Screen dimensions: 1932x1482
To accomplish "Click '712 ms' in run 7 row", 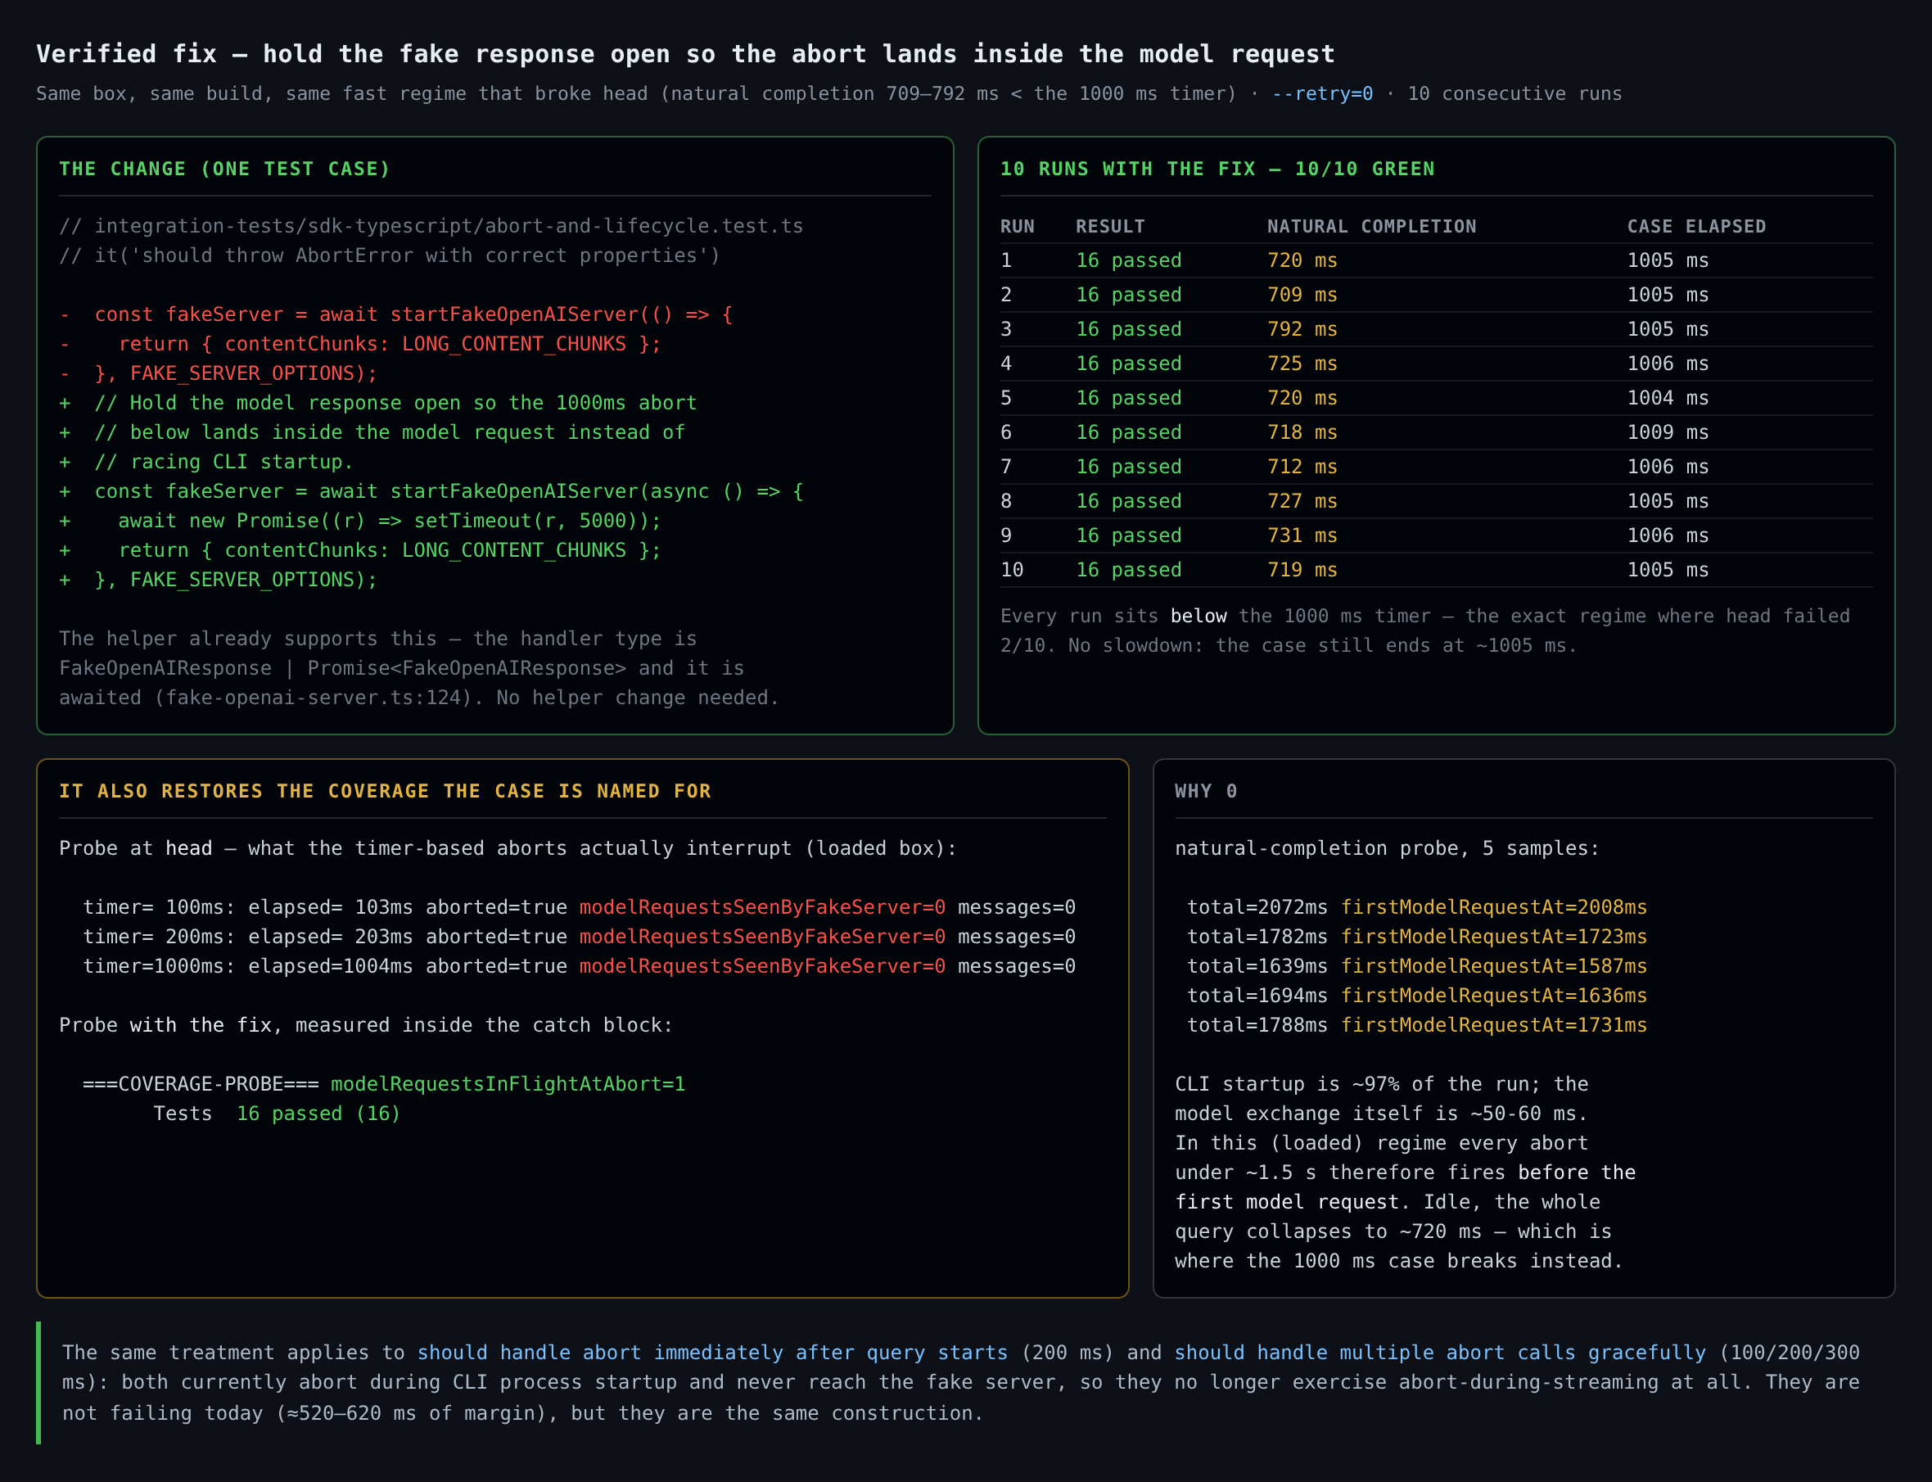I will click(1302, 467).
